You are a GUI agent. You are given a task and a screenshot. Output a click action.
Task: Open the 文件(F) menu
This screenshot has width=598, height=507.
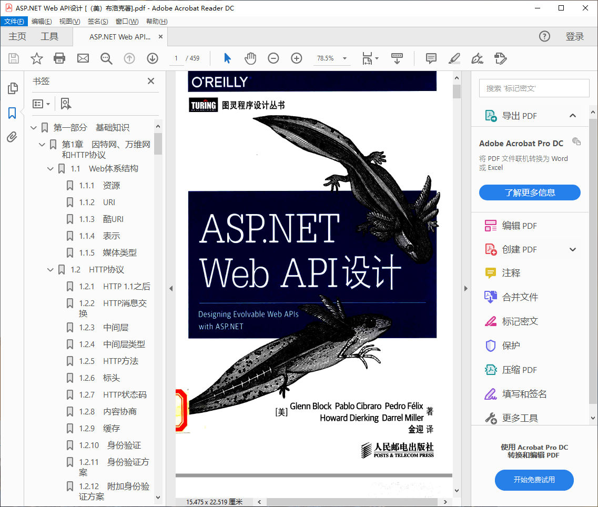pos(14,22)
